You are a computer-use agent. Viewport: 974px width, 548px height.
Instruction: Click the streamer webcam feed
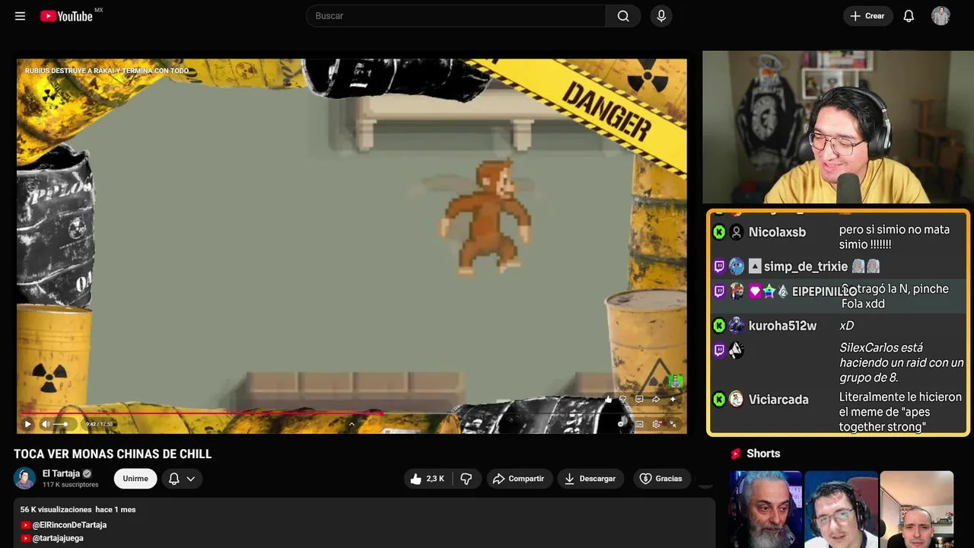[x=838, y=127]
